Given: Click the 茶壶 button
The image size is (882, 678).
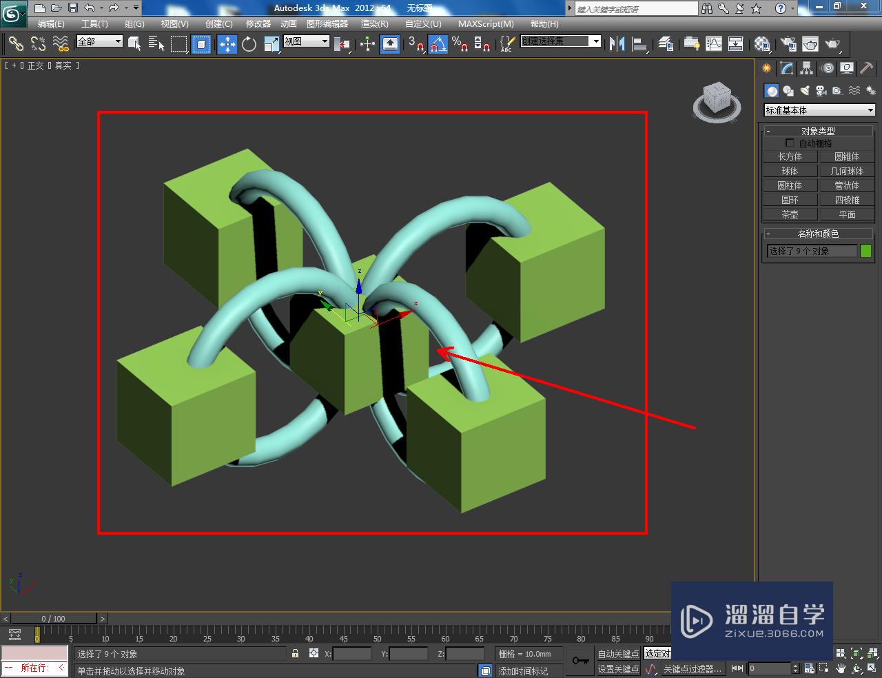Looking at the screenshot, I should coord(790,214).
